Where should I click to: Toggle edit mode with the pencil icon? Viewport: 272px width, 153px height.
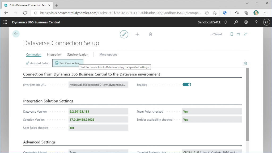click(x=124, y=34)
